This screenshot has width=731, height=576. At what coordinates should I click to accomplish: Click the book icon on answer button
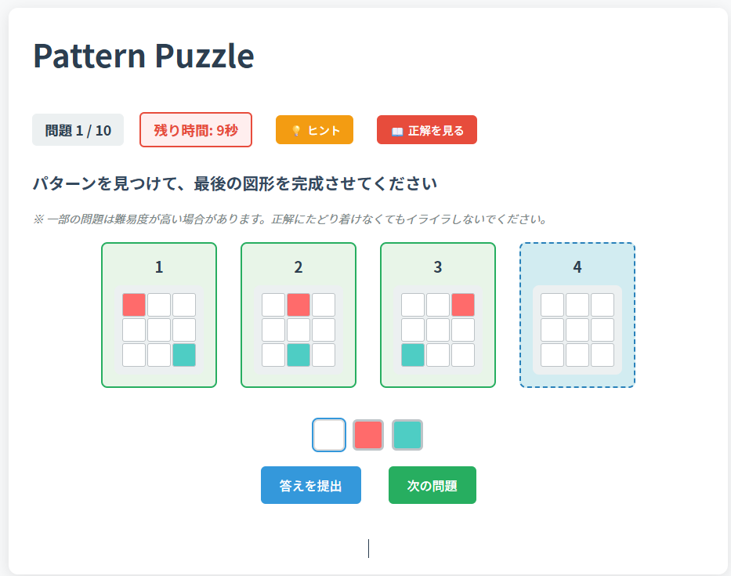397,131
